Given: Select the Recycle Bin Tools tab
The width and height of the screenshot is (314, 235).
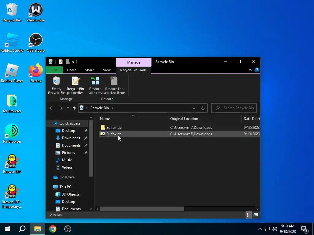Looking at the screenshot, I should [x=133, y=70].
